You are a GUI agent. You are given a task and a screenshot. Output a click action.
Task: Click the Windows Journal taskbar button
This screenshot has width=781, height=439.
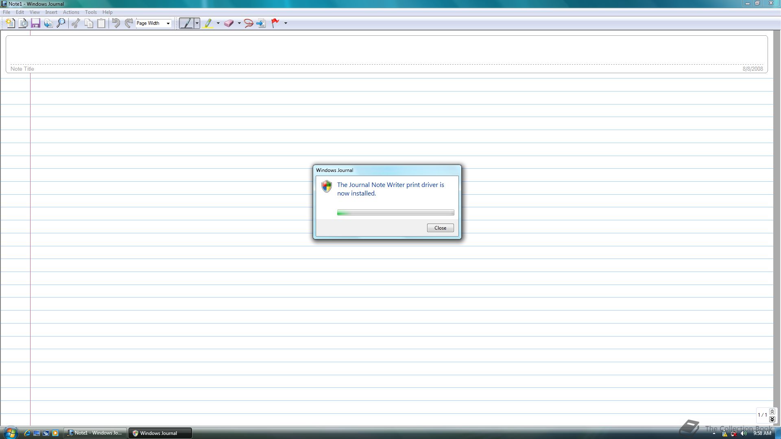tap(159, 433)
